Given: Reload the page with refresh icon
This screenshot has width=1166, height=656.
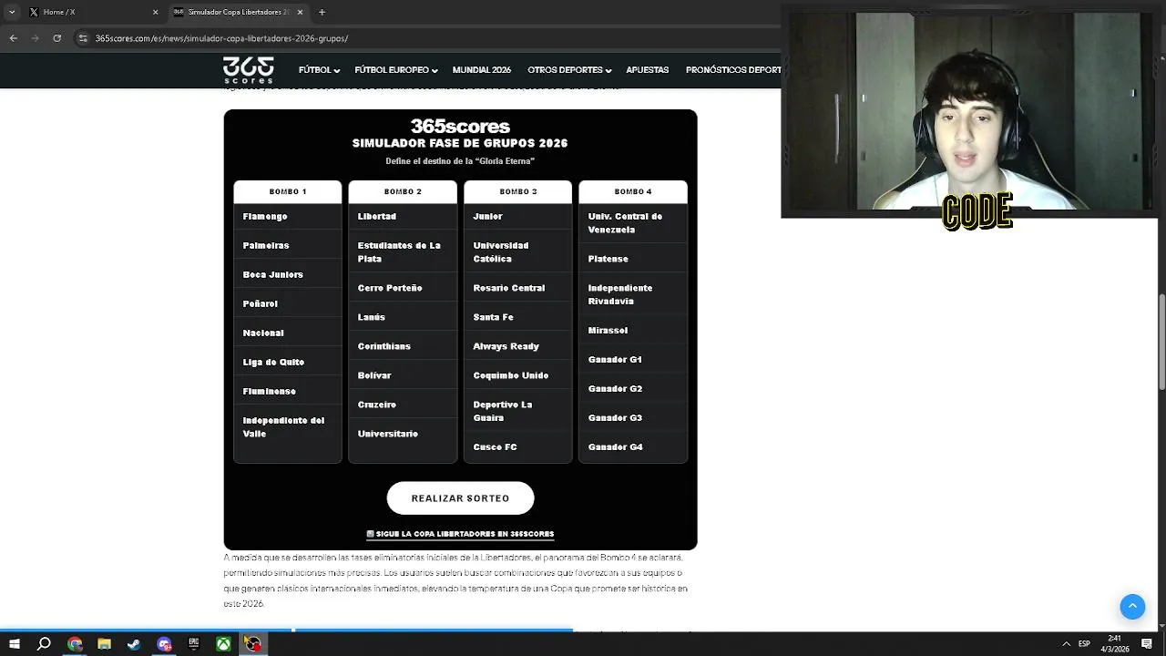Looking at the screenshot, I should click(x=57, y=38).
